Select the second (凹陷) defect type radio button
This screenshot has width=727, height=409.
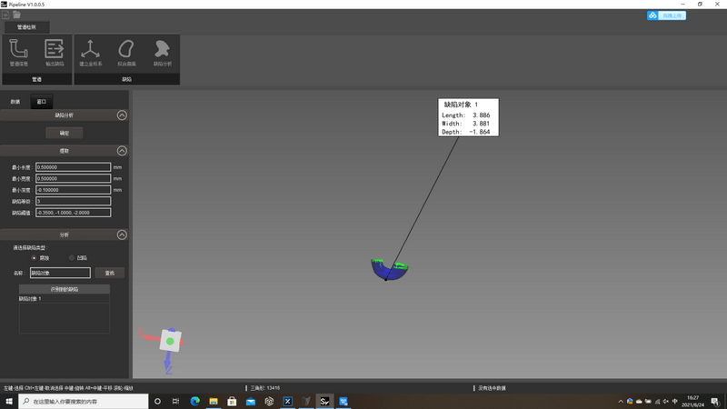[72, 257]
